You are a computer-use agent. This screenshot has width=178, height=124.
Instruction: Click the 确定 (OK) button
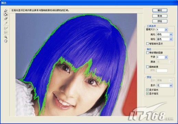click(160, 10)
